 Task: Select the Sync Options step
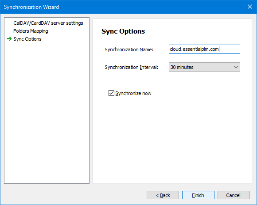(27, 39)
